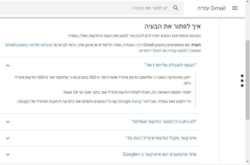Image resolution: width=250 pixels, height=165 pixels.
Task: Go to the "Gmail עזרה" help home title
Action: pos(211,8)
